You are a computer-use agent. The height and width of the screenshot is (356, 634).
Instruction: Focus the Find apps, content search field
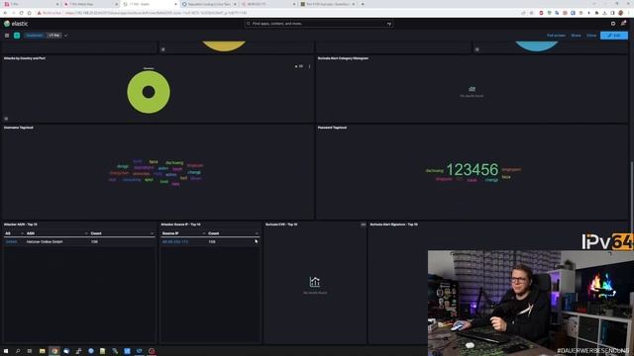point(319,24)
